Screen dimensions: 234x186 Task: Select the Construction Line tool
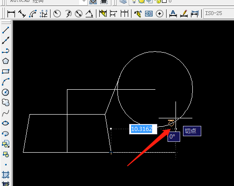pos(6,40)
